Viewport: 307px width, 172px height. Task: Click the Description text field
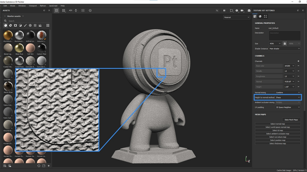(x=284, y=35)
